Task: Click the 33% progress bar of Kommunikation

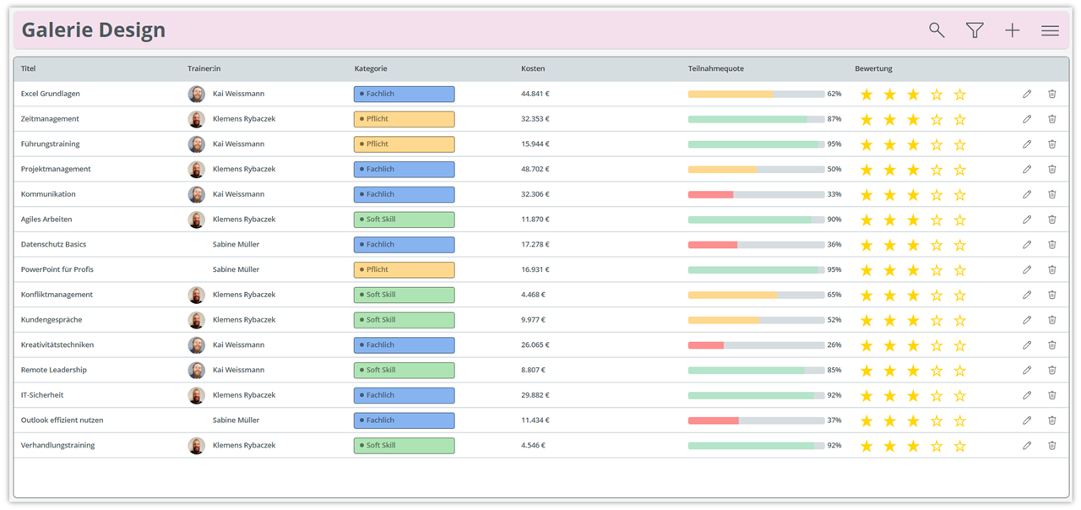Action: click(x=756, y=194)
